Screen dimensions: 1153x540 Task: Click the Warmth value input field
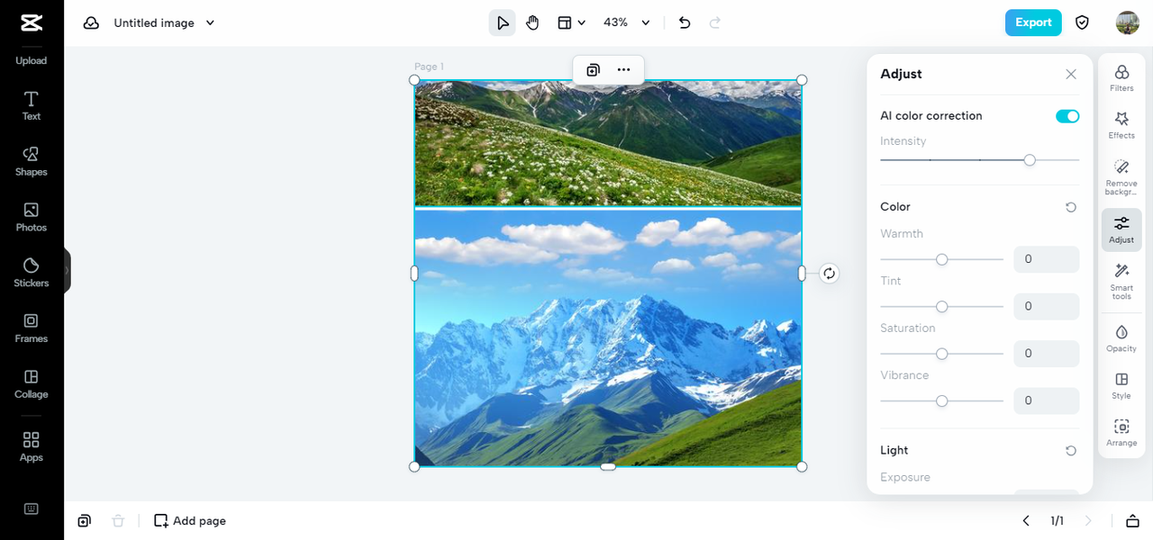click(x=1047, y=259)
